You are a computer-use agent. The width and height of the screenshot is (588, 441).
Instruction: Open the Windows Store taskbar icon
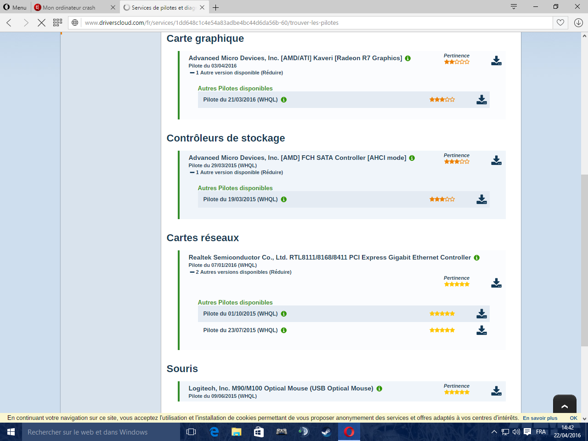point(259,432)
